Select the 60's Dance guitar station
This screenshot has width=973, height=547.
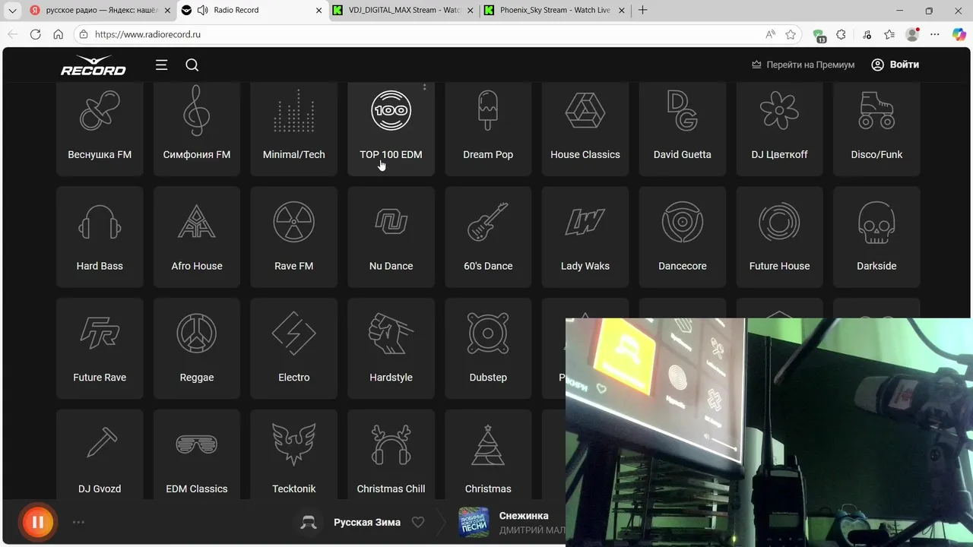488,237
